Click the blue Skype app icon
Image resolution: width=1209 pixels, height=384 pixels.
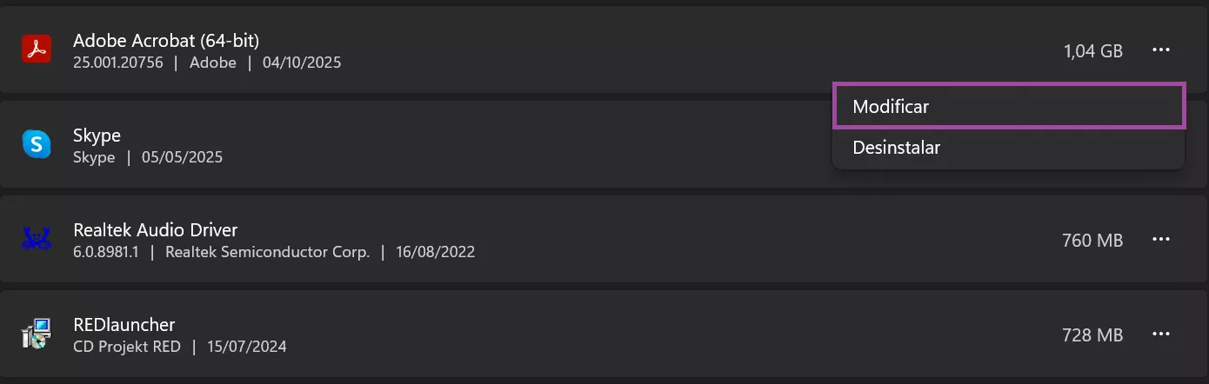point(37,144)
